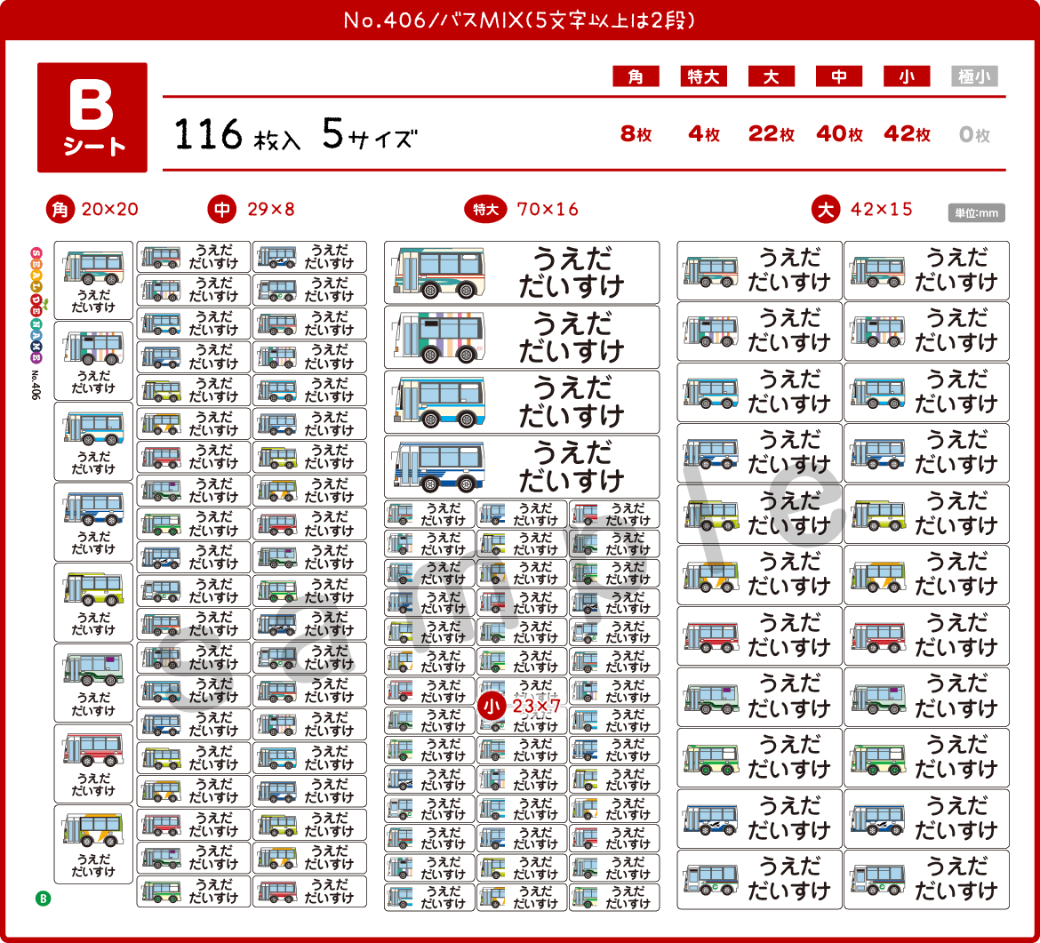The image size is (1040, 943).
Task: Click the '20×20' size dimension text
Action: coord(110,210)
